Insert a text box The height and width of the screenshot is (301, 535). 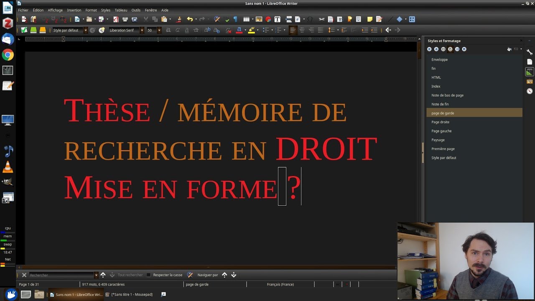(277, 19)
